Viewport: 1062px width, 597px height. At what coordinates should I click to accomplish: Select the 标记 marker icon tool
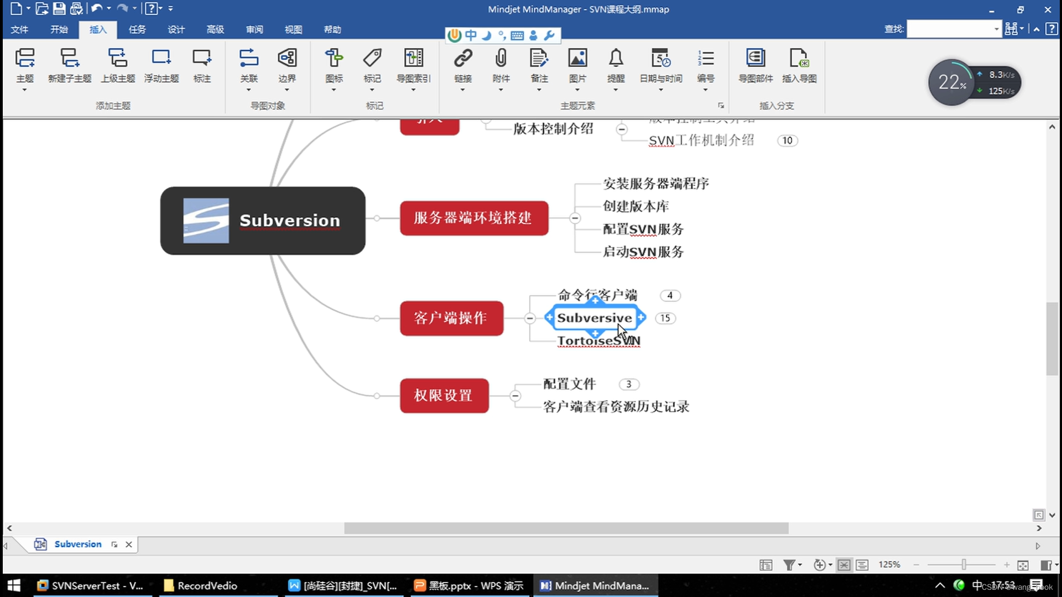pyautogui.click(x=372, y=65)
